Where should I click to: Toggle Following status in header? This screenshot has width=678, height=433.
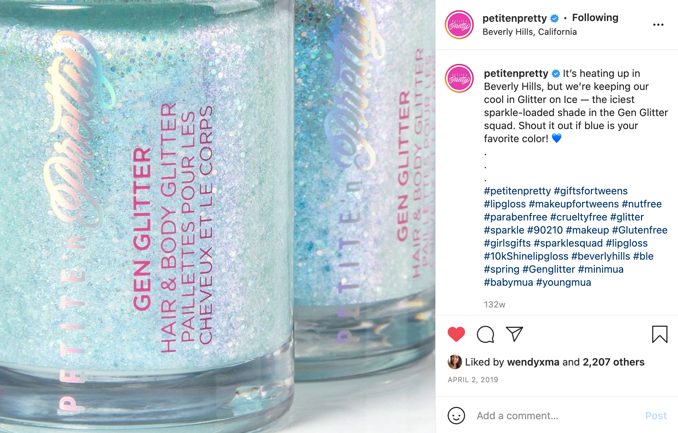click(x=595, y=18)
